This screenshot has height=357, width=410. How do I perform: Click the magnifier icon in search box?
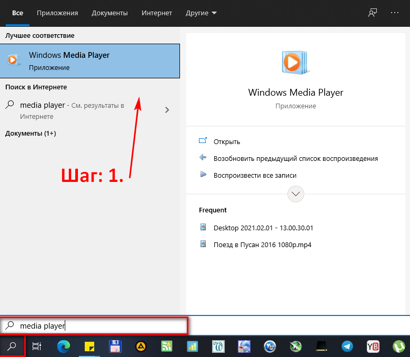pos(10,325)
